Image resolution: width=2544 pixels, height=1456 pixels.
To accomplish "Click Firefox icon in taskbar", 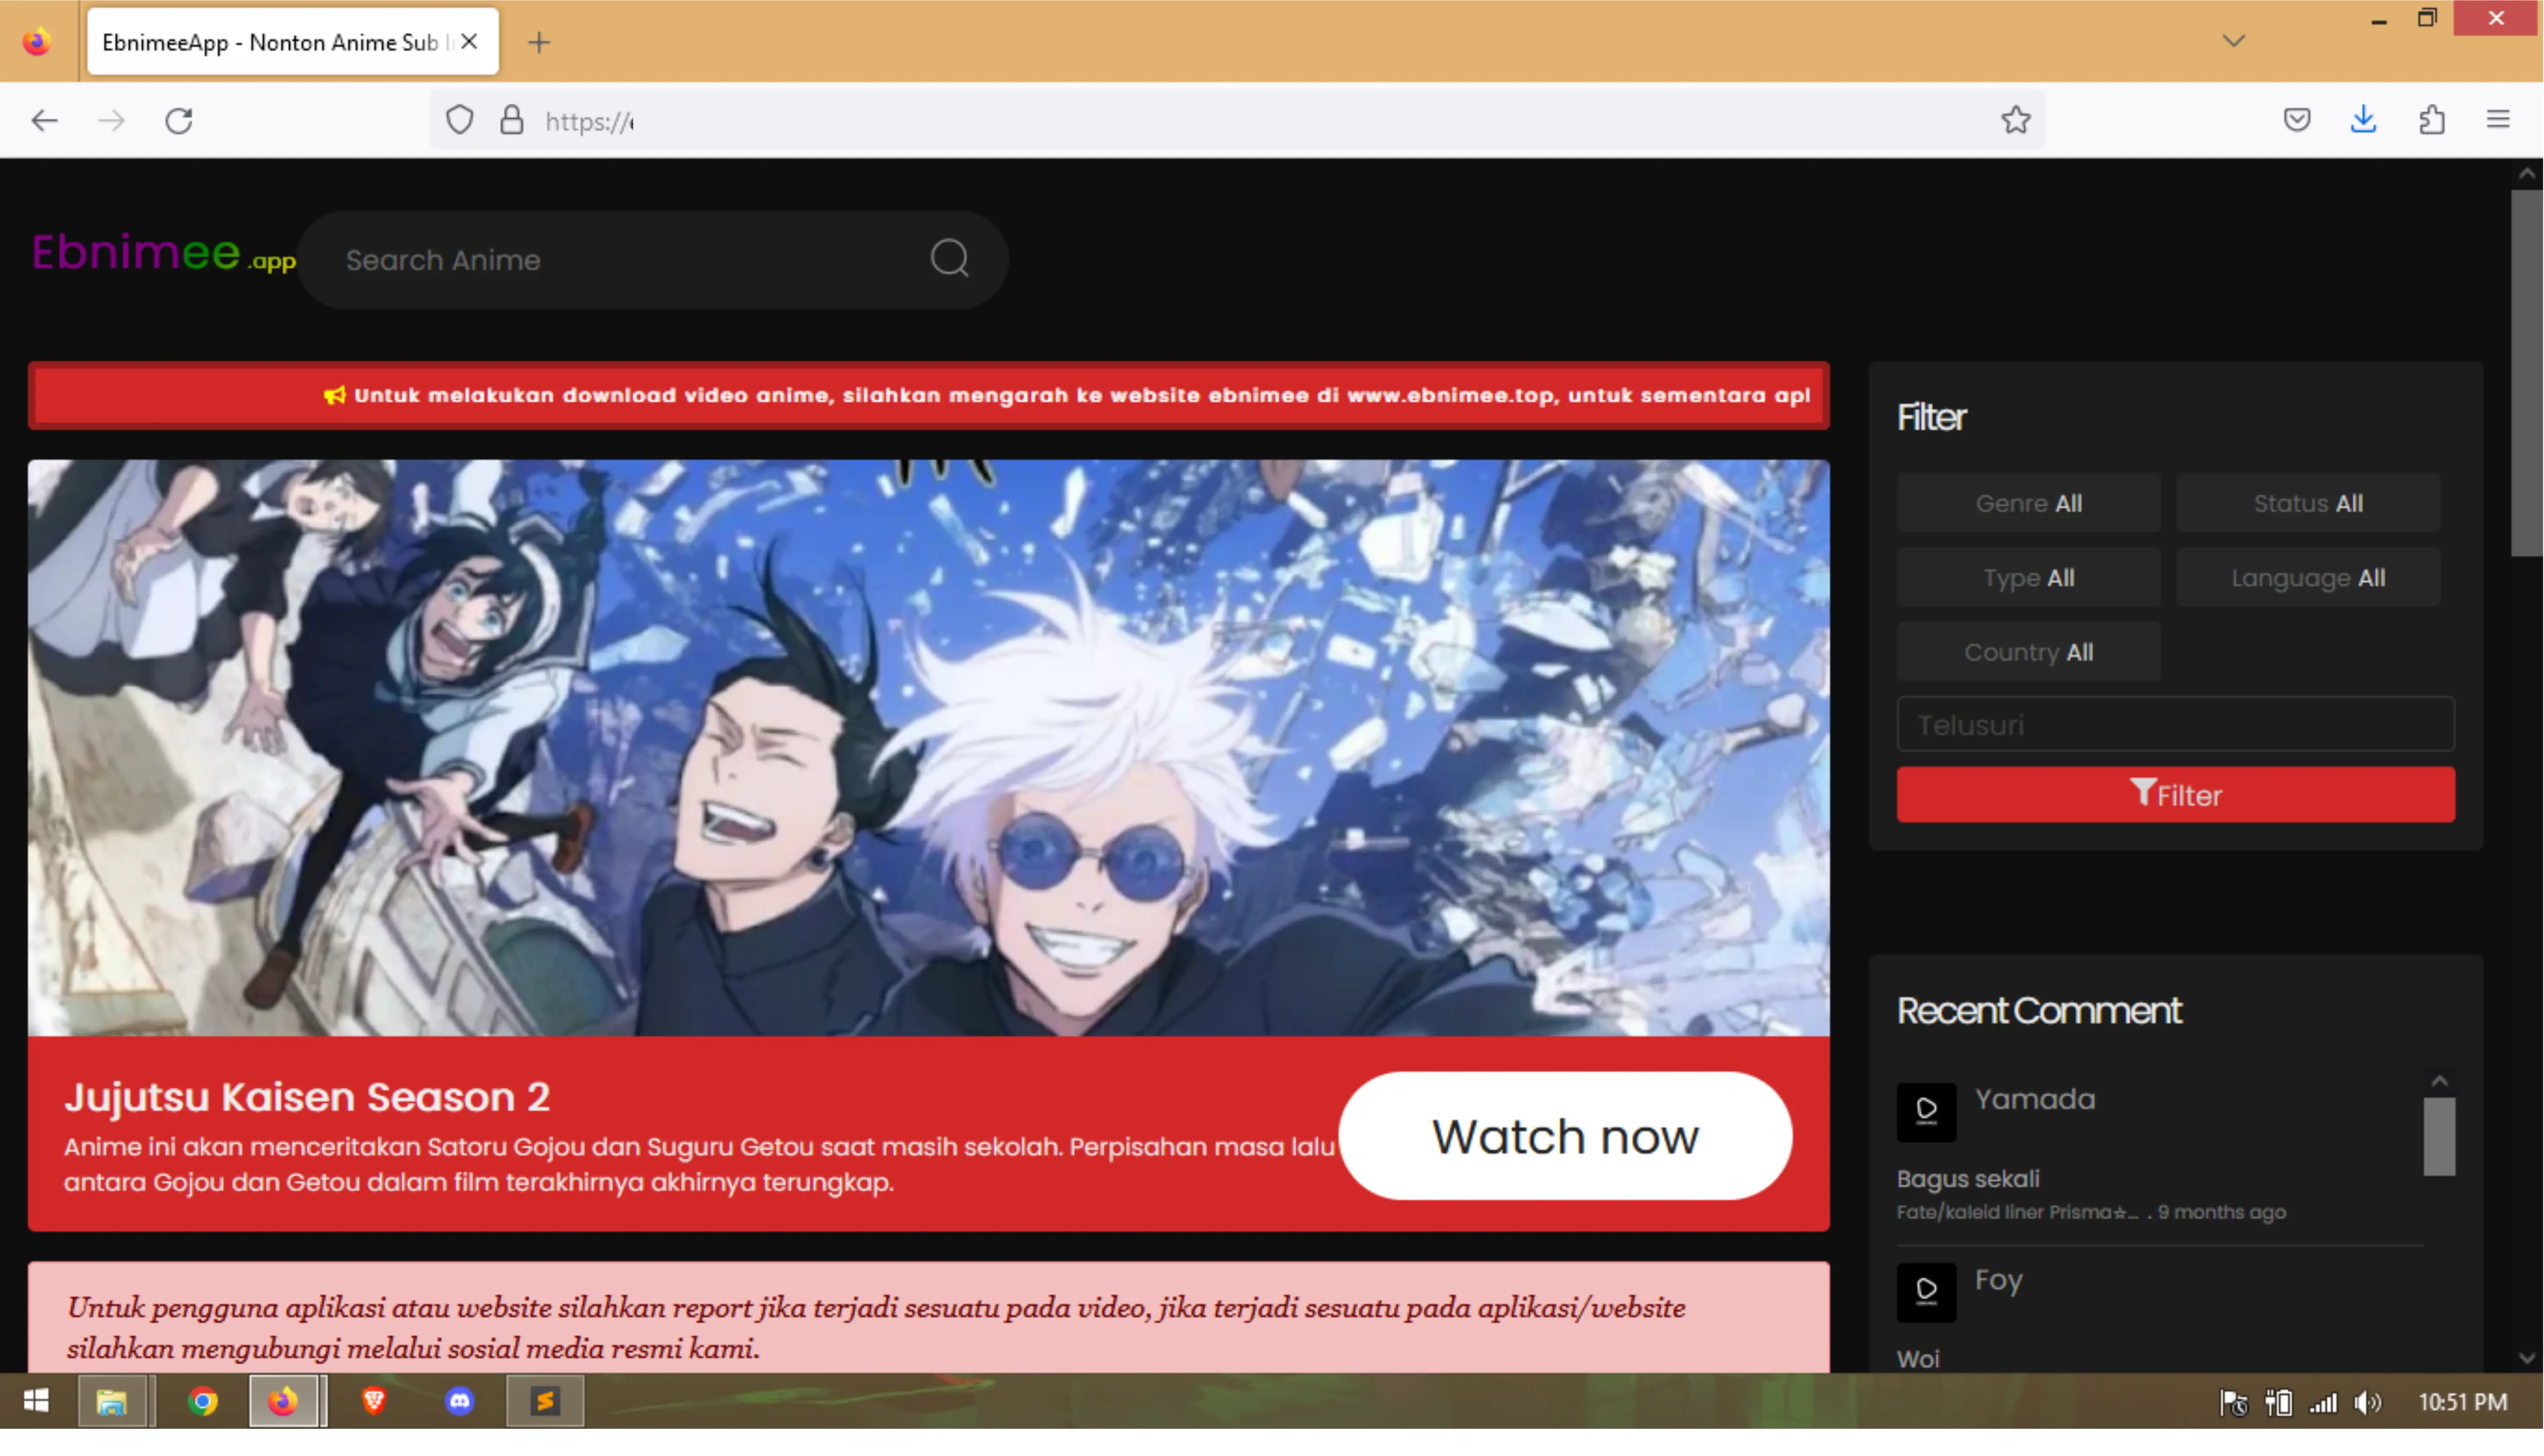I will point(283,1402).
